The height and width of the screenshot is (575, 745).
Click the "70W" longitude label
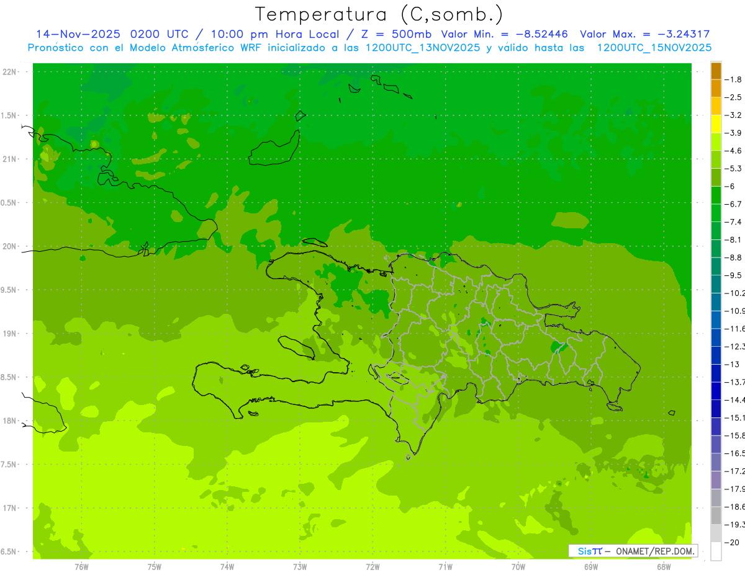click(518, 567)
